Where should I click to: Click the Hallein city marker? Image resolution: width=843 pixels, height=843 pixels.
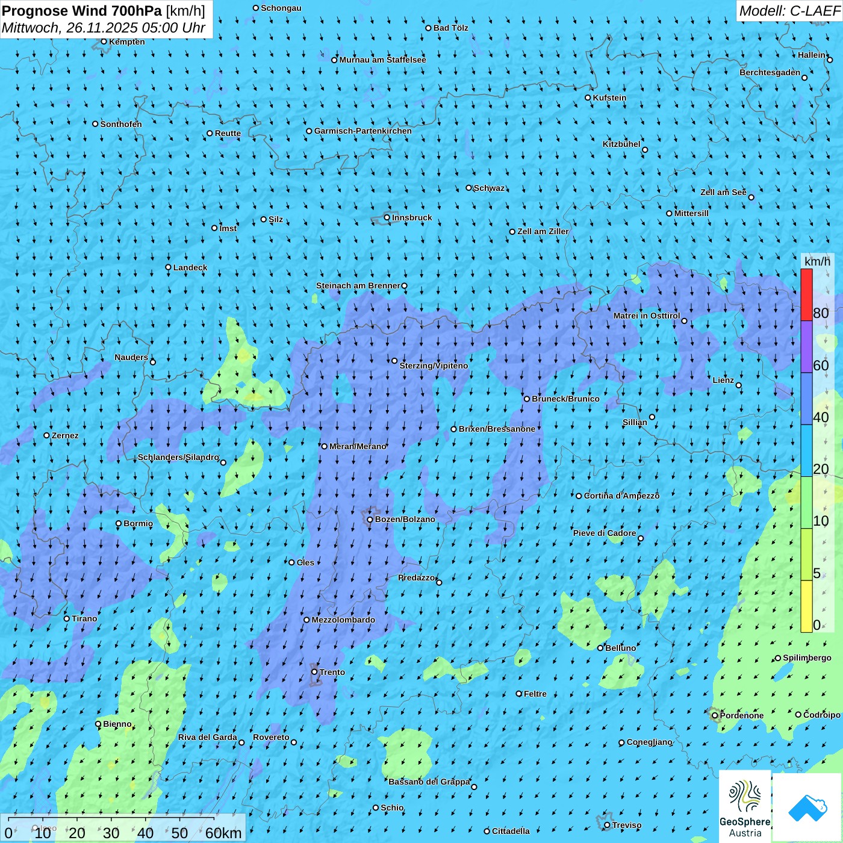point(830,60)
